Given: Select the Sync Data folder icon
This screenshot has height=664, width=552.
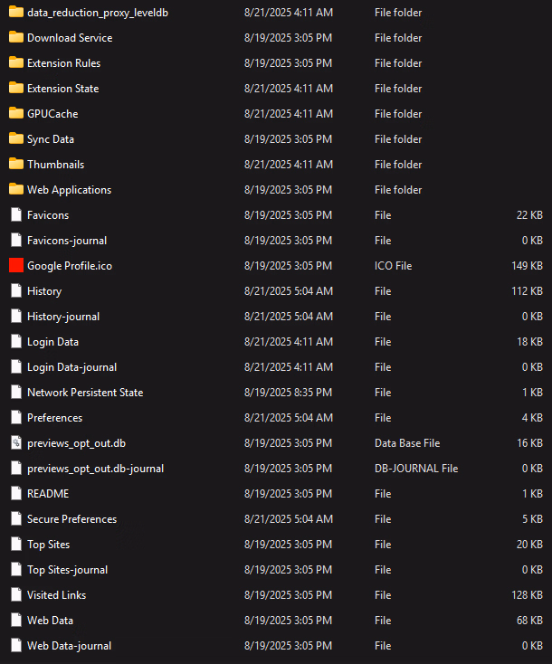Looking at the screenshot, I should 15,139.
